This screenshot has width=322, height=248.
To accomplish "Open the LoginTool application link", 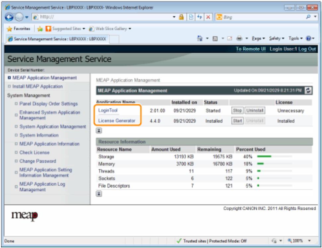I will [107, 110].
